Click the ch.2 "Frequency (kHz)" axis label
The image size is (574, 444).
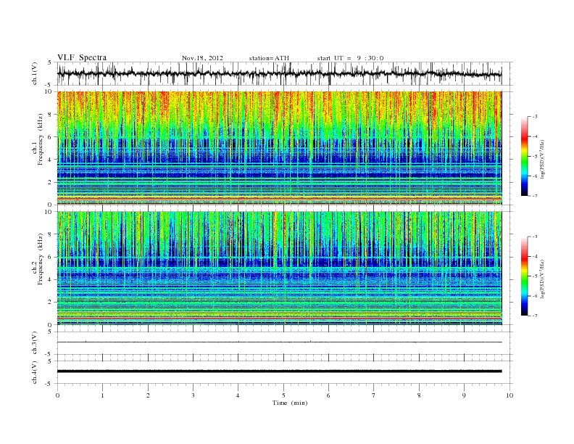click(x=40, y=259)
